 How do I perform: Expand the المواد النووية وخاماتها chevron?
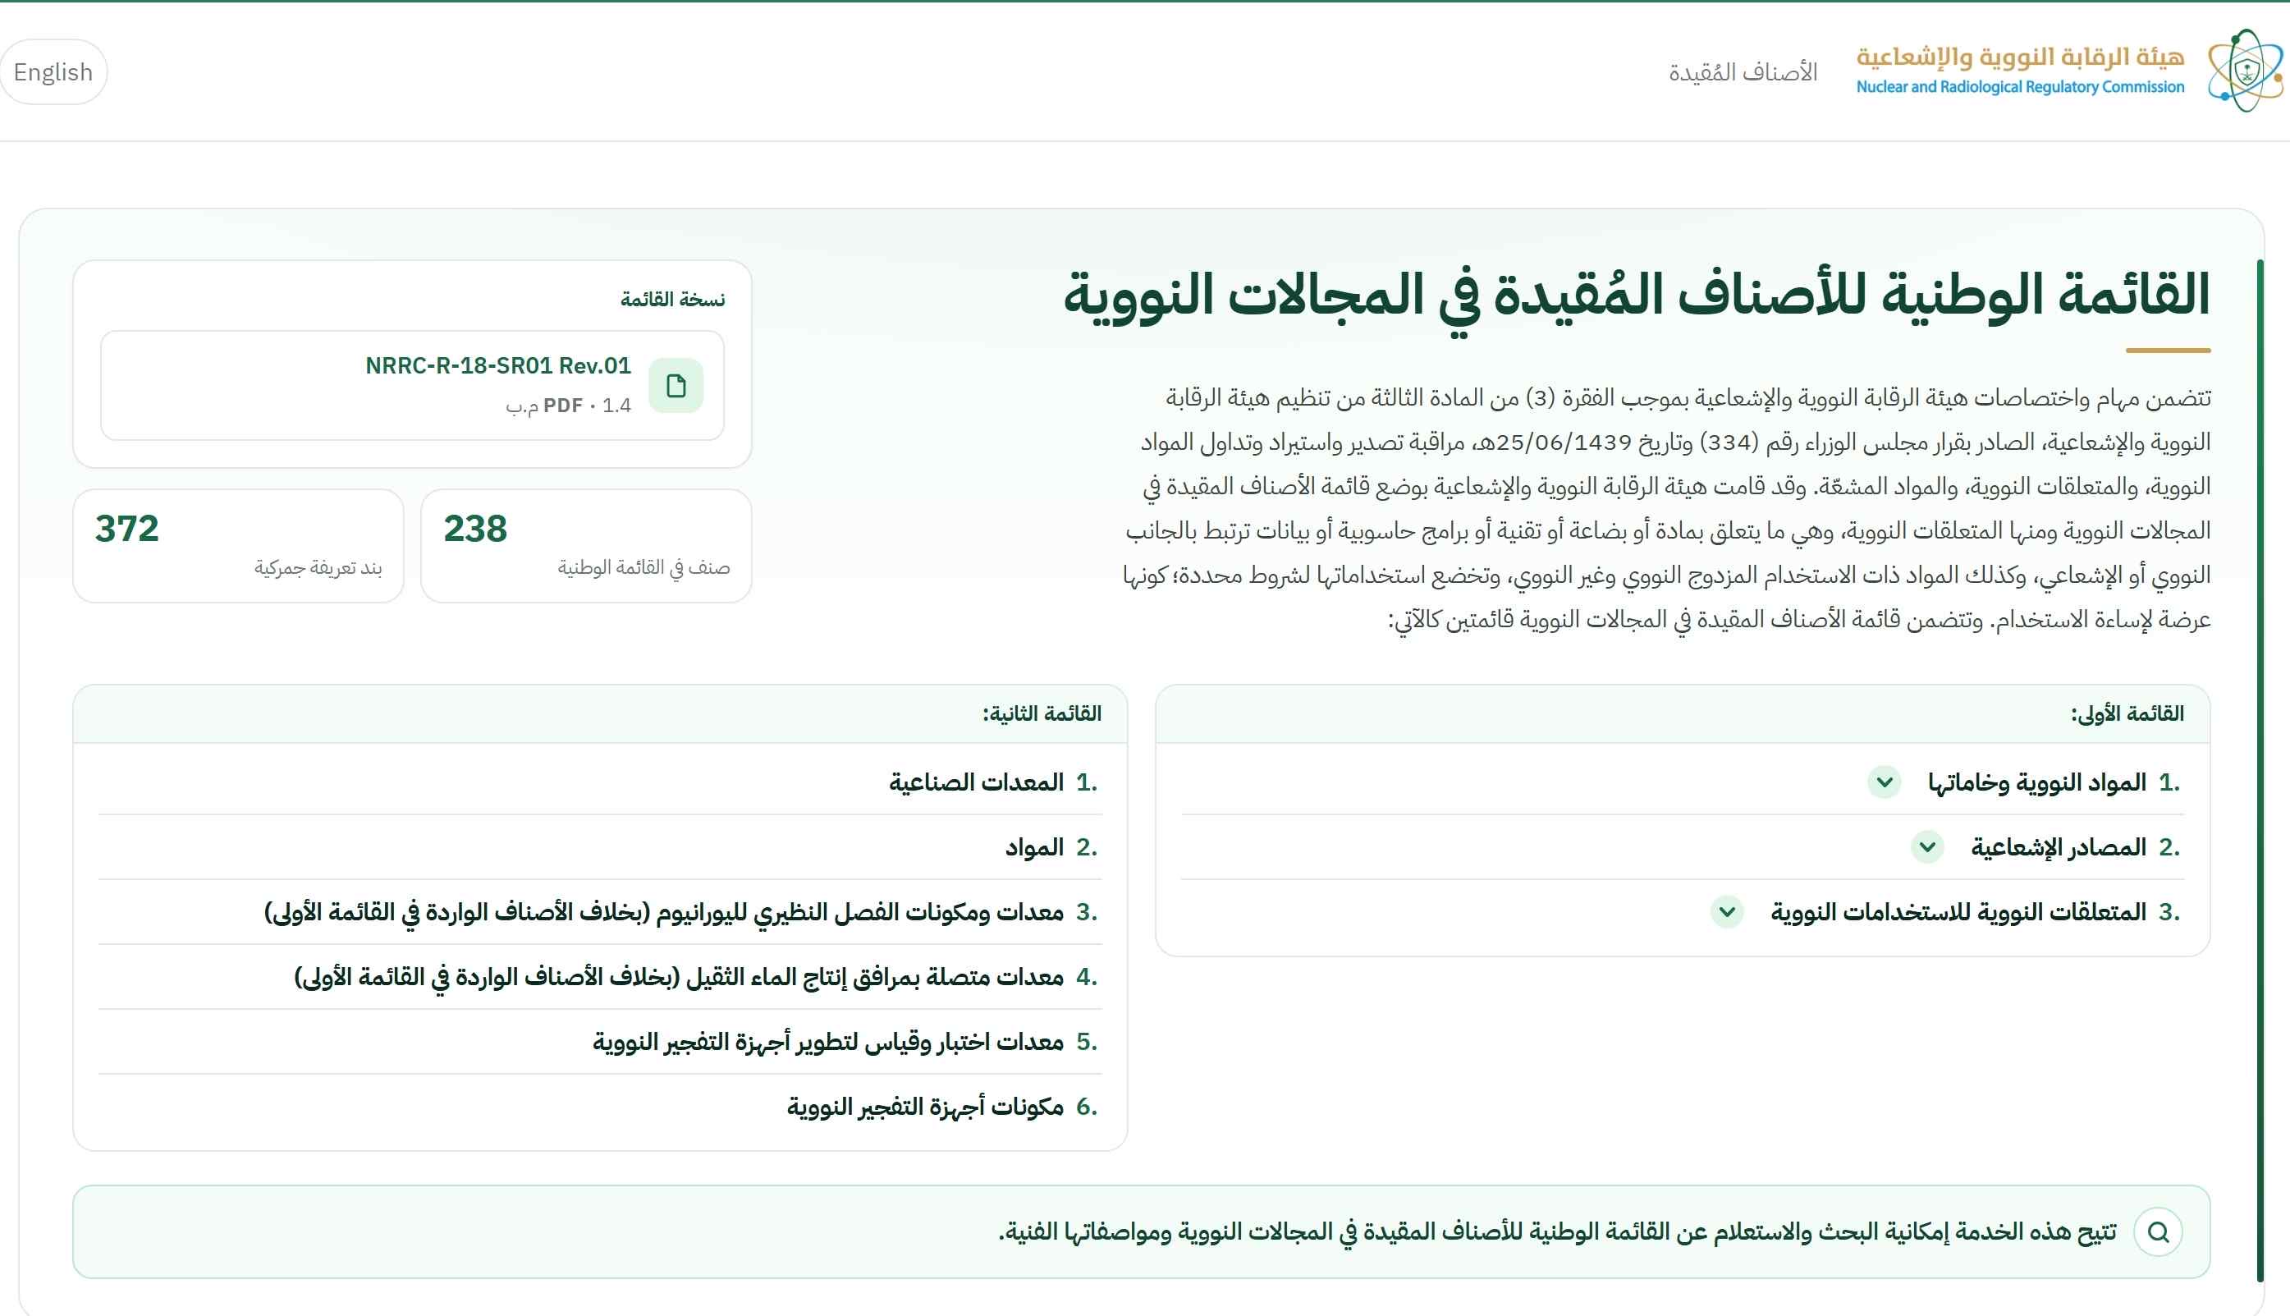1885,782
